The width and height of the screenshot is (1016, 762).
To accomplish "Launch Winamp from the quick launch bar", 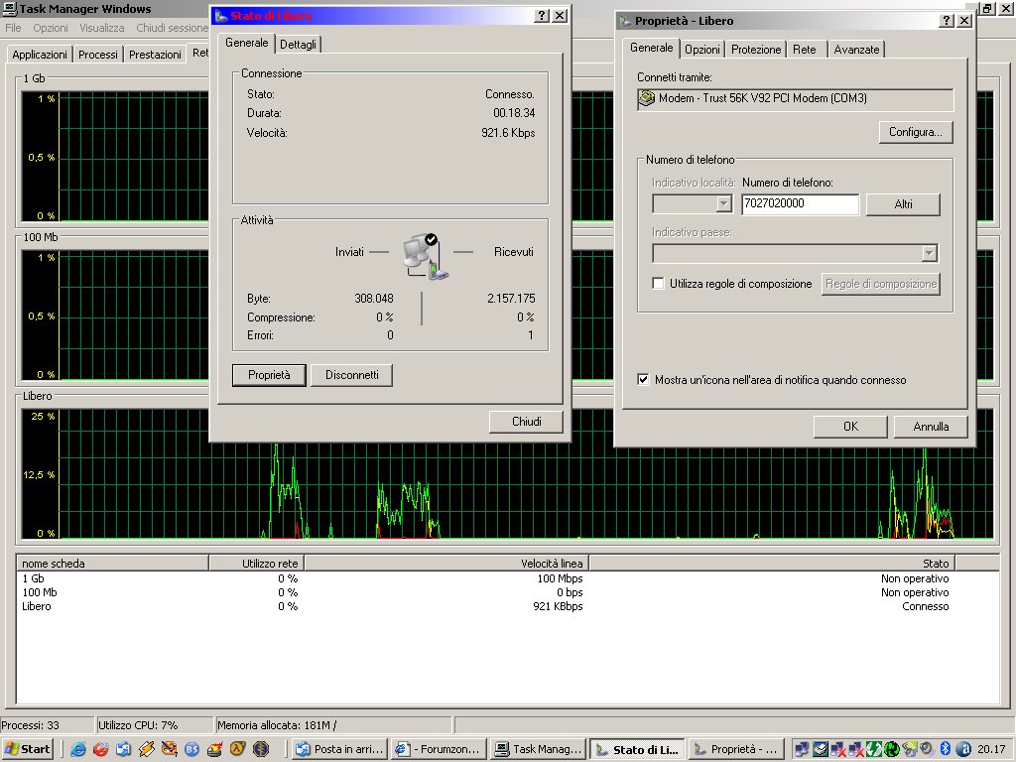I will pyautogui.click(x=146, y=749).
